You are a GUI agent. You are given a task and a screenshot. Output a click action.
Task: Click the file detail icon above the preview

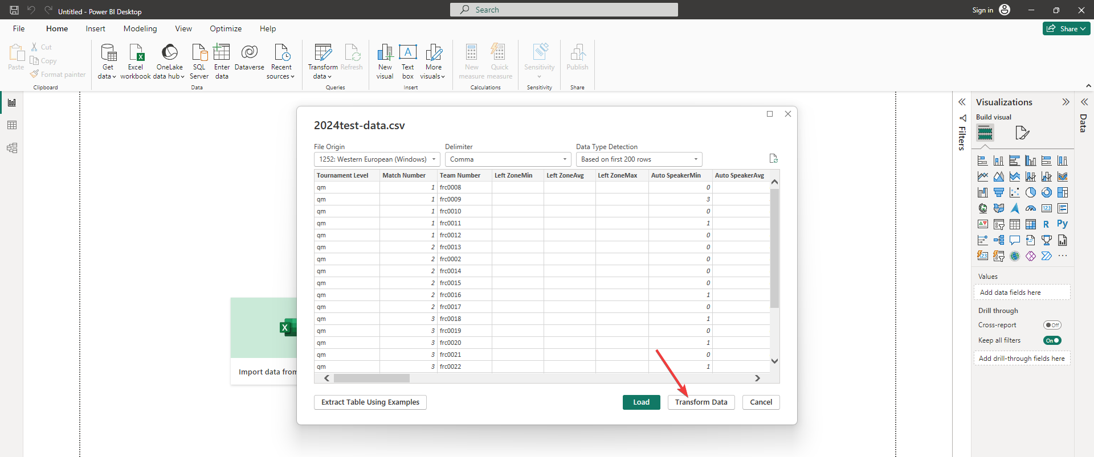pos(773,159)
